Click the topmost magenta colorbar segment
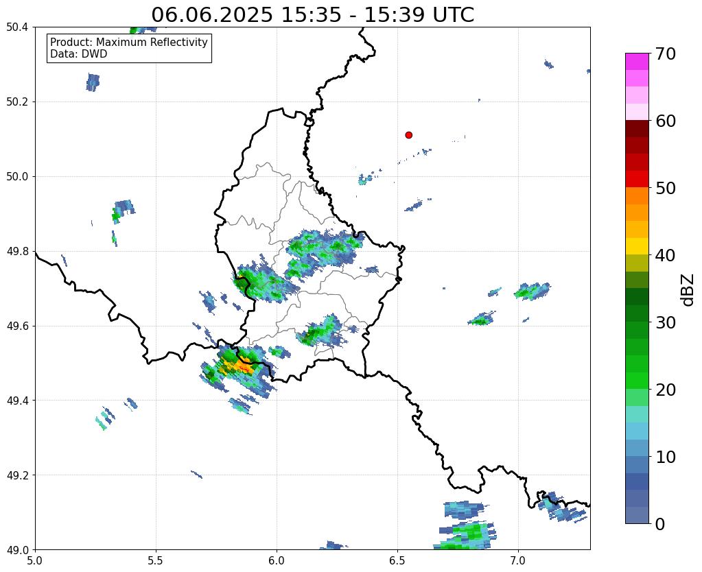This screenshot has width=702, height=572. [x=637, y=62]
